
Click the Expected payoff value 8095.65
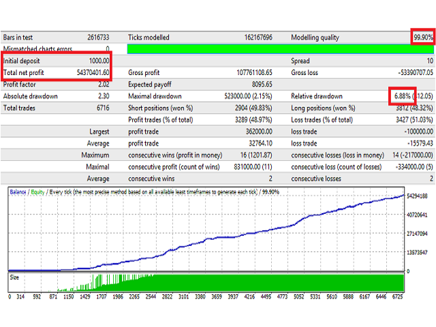262,84
